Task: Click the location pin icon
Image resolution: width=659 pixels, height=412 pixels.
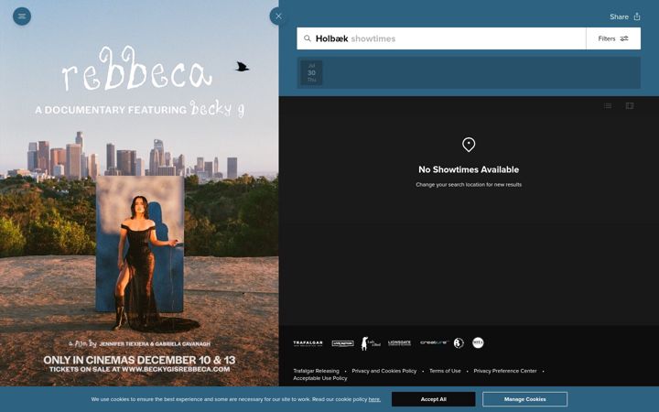Action: (x=469, y=145)
